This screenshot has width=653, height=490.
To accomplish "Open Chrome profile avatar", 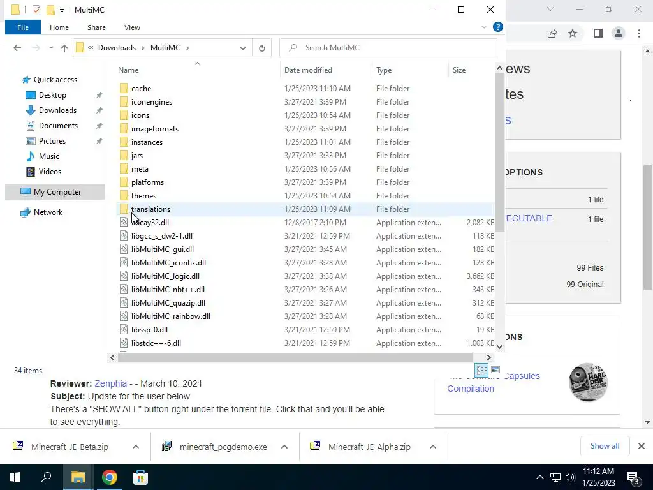I will click(619, 33).
